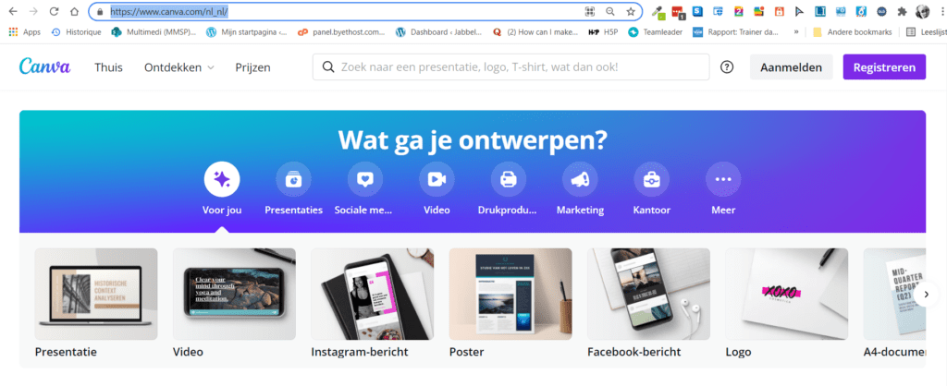The height and width of the screenshot is (386, 947).
Task: Show more categories via Meer icon
Action: 723,179
